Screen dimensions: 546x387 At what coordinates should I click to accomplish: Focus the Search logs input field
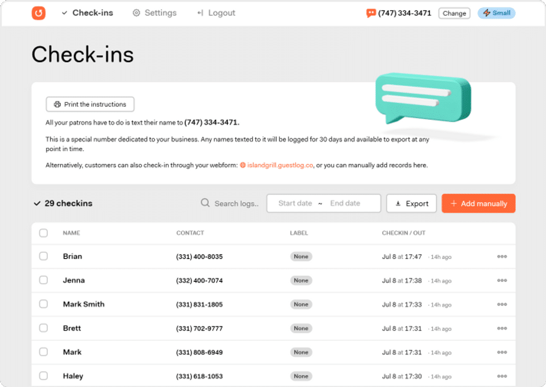pyautogui.click(x=237, y=203)
